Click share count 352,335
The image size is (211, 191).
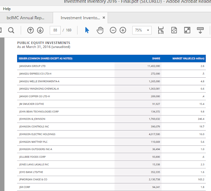(155, 172)
